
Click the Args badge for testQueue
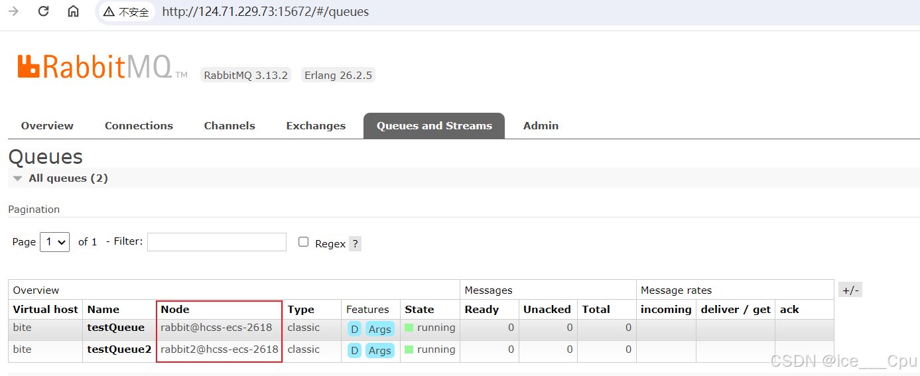(380, 329)
